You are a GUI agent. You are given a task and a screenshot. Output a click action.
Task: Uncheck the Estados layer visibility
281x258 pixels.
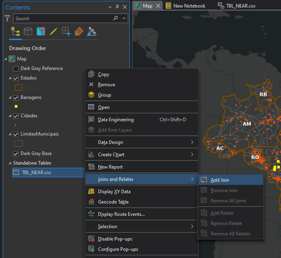pos(16,78)
